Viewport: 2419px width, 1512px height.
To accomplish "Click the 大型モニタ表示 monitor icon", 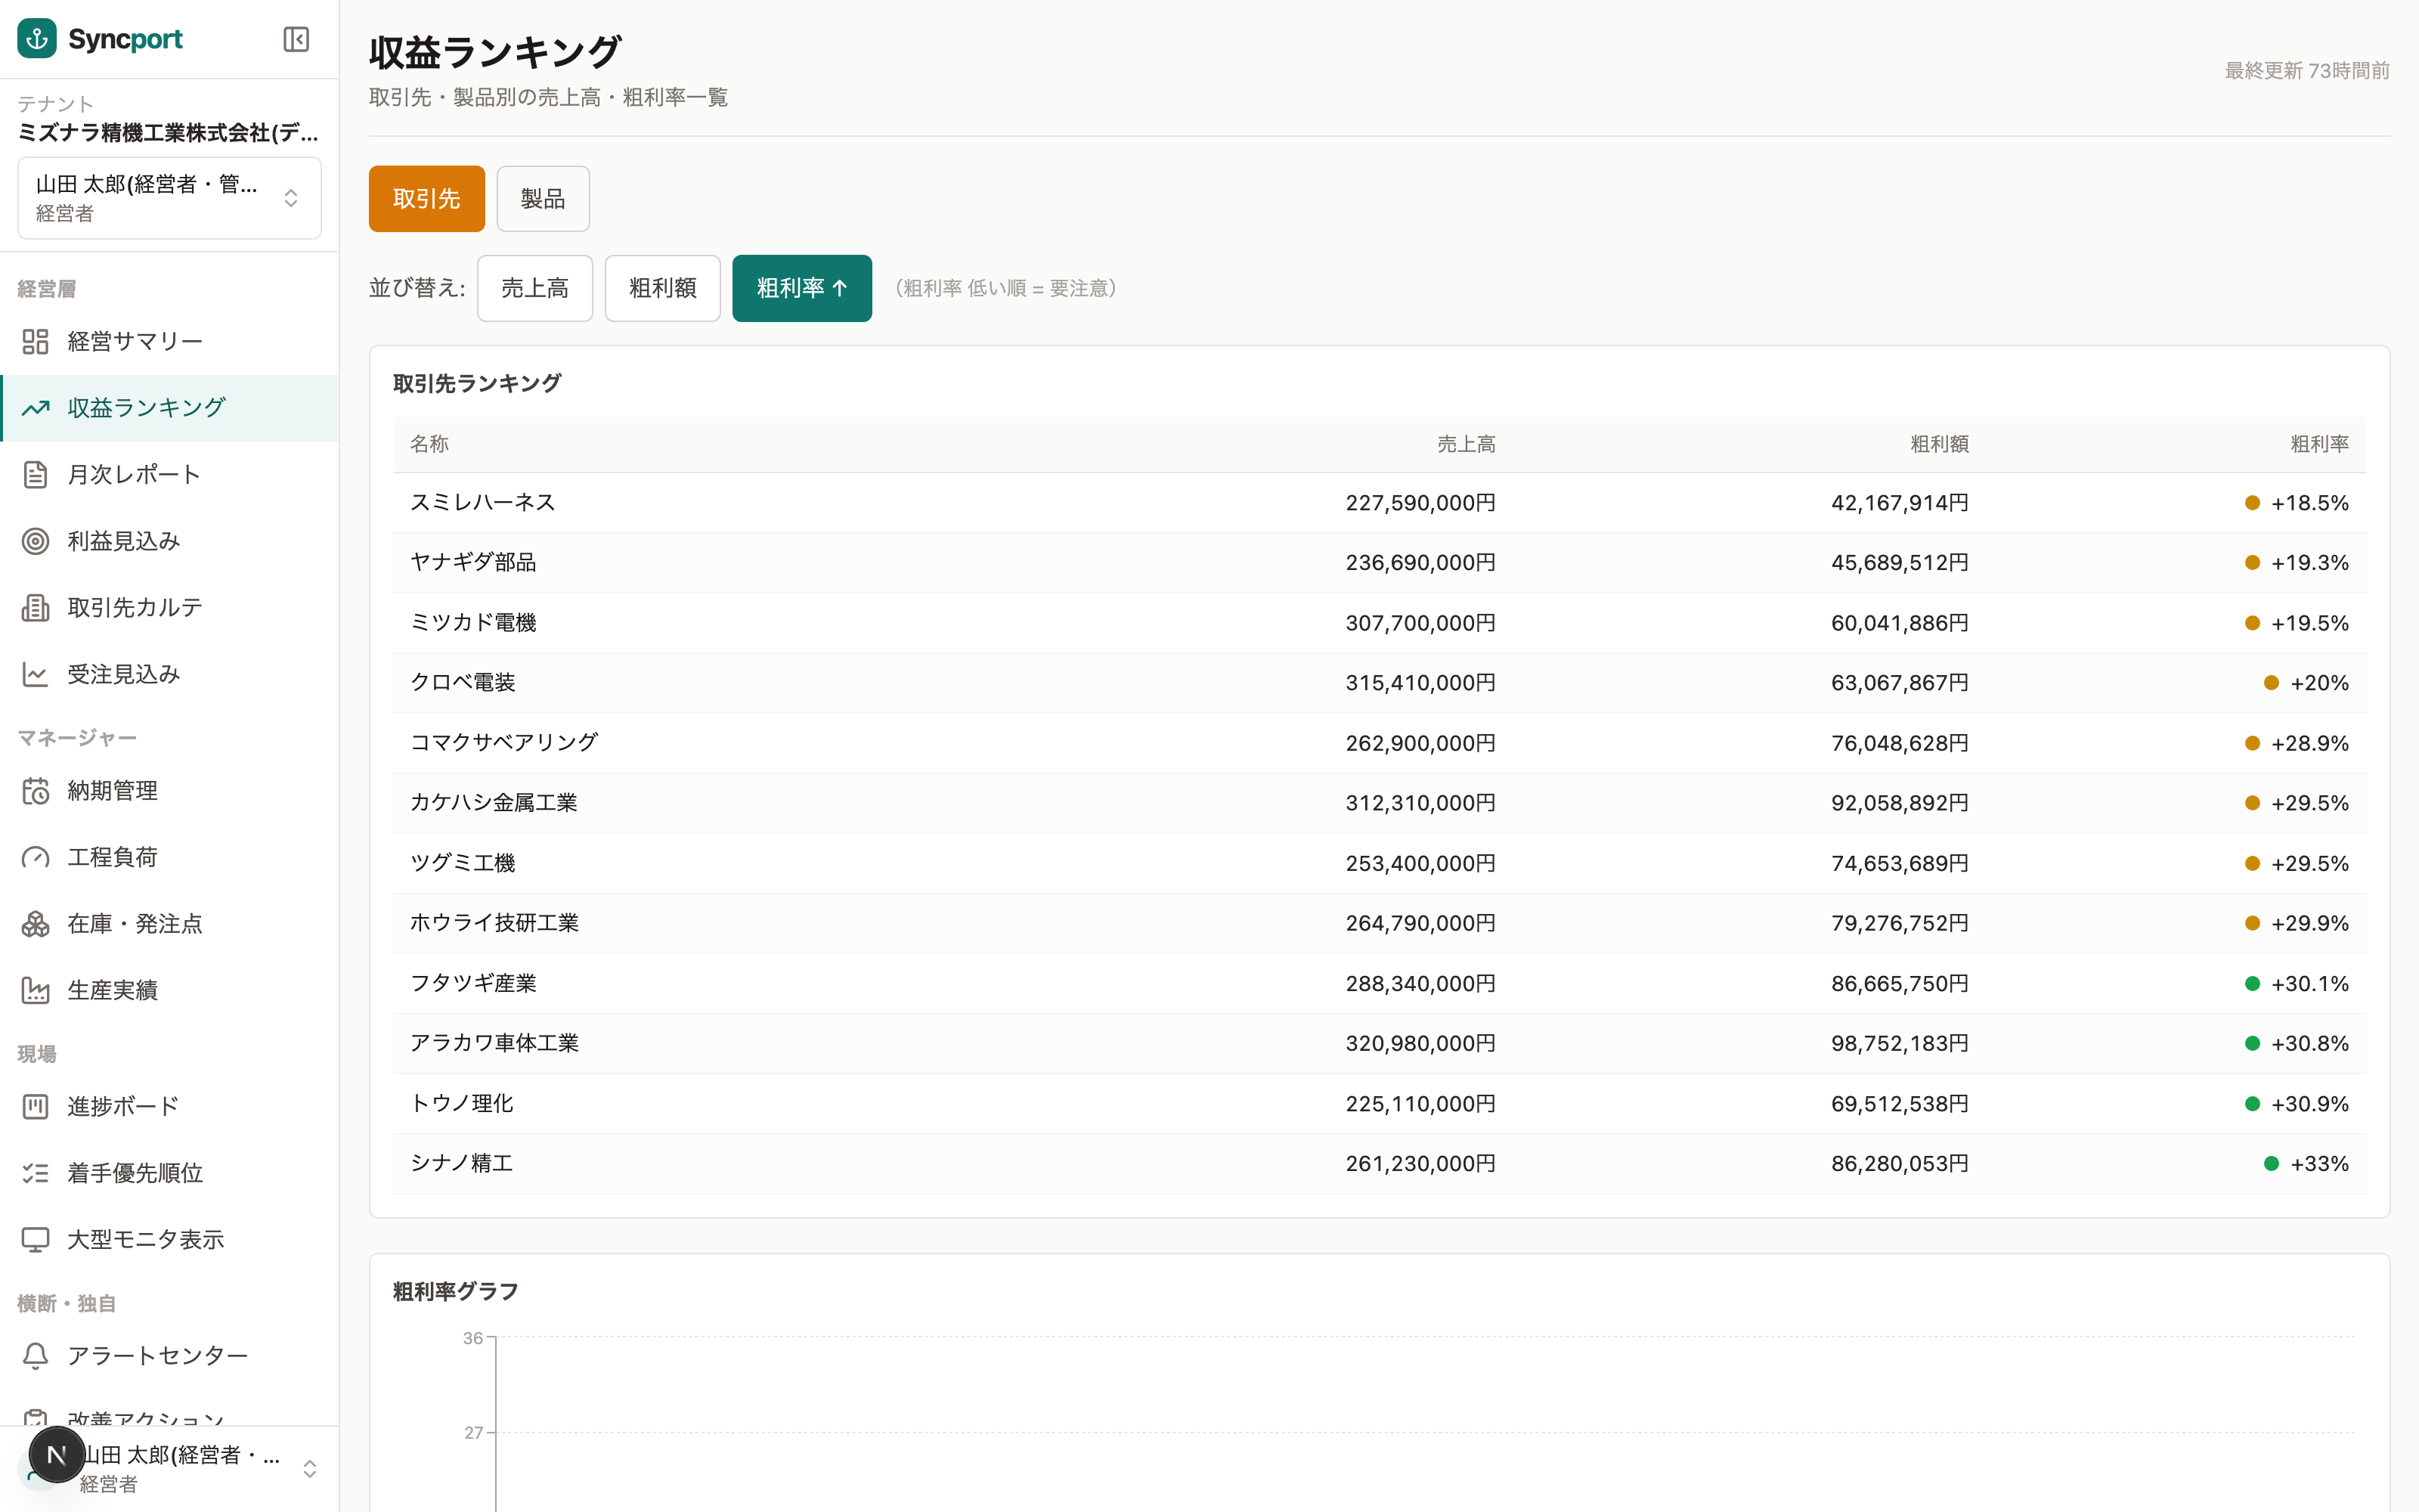I will (x=35, y=1239).
